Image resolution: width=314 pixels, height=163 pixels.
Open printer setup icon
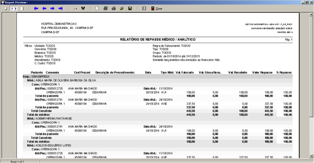[106, 8]
